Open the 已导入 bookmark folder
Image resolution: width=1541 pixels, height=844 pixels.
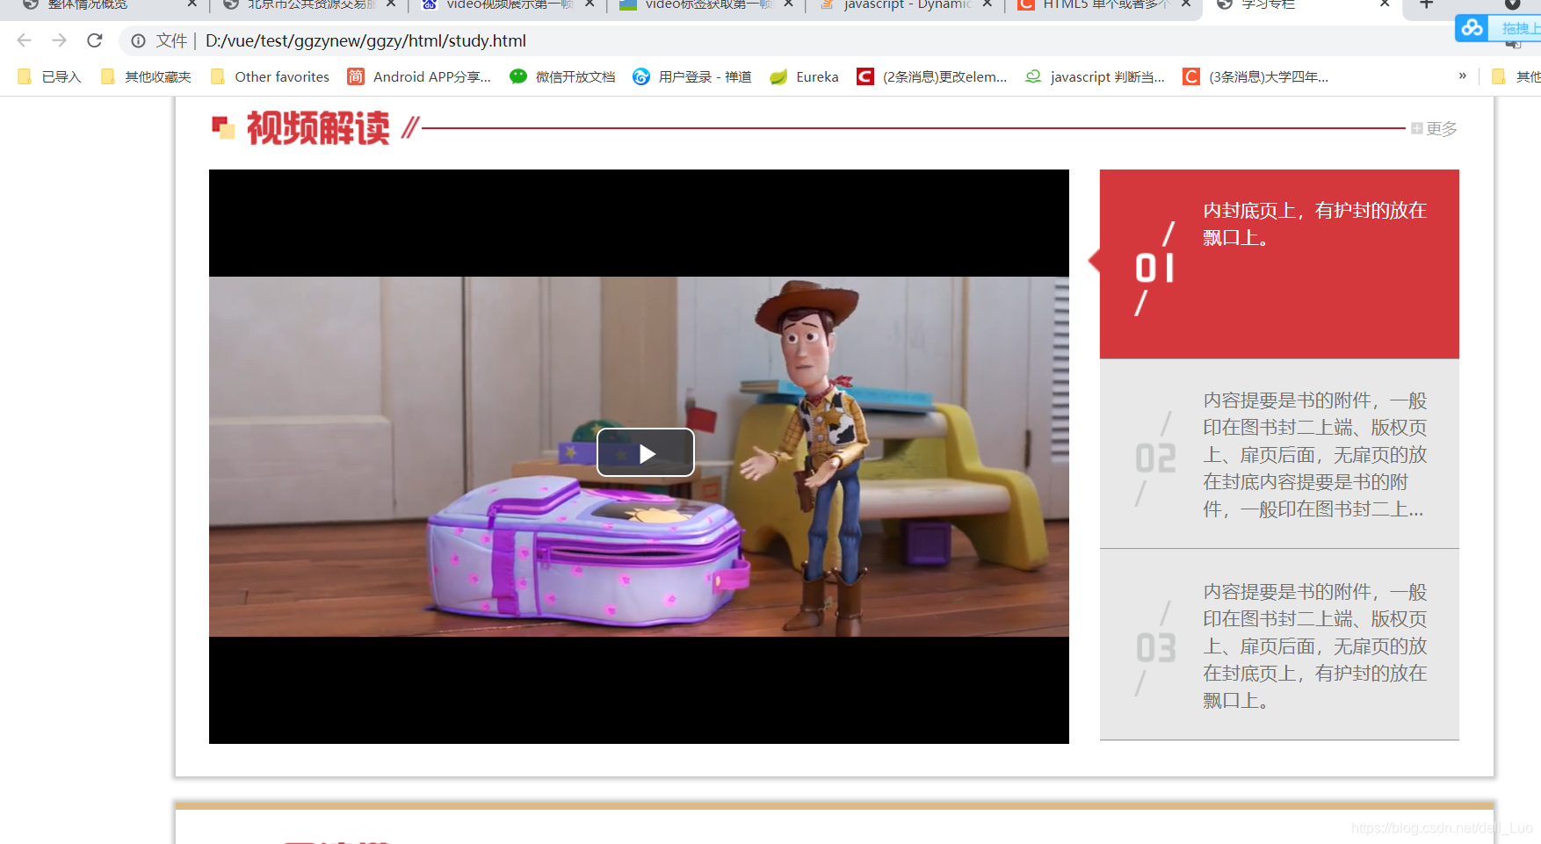[49, 76]
